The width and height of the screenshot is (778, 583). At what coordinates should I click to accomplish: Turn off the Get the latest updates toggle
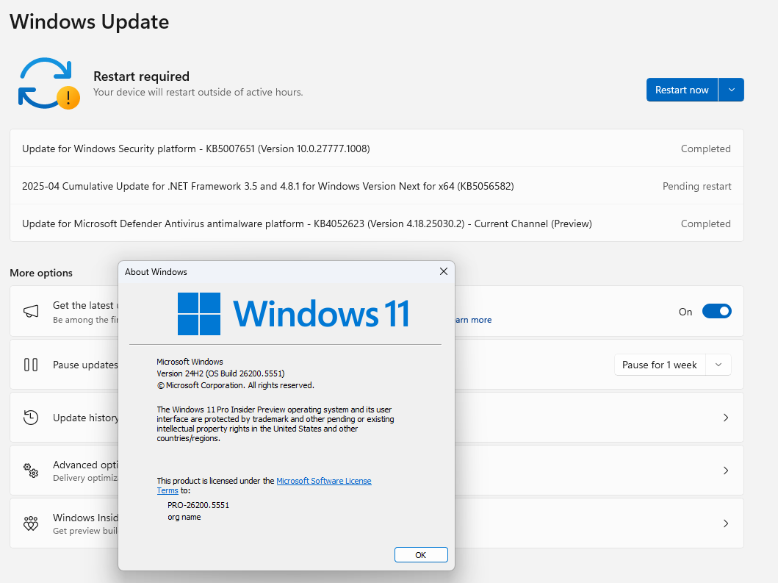716,312
